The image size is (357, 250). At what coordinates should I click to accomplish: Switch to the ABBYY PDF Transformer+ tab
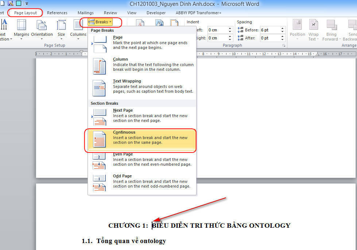(198, 12)
